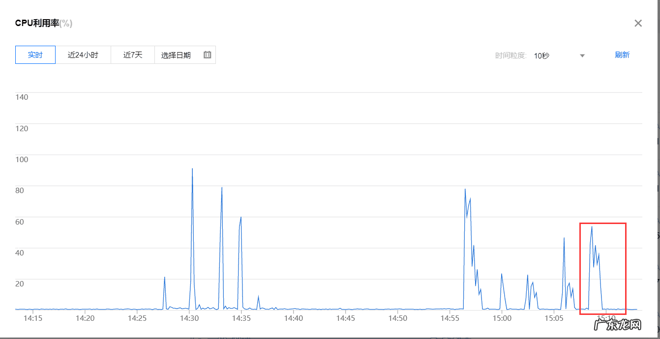Click the 14:15 time axis label
Viewport: 660px width, 339px height.
pyautogui.click(x=33, y=318)
